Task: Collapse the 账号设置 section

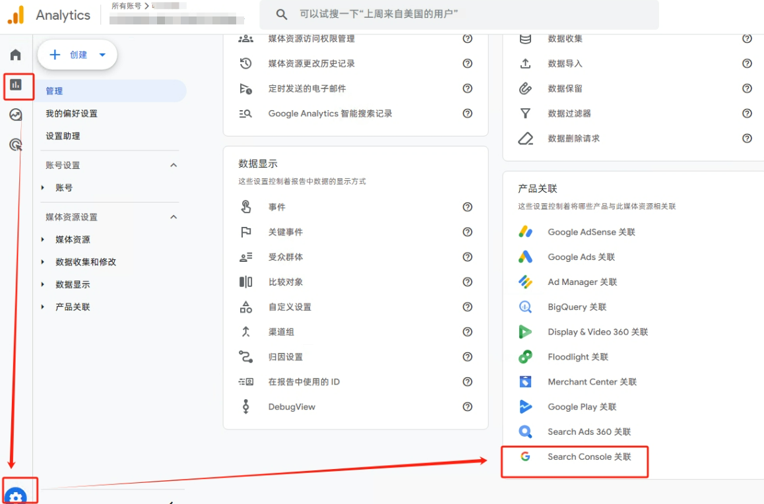Action: (174, 165)
